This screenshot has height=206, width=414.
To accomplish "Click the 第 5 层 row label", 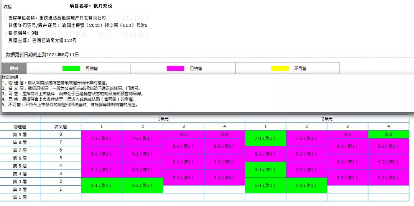I will click(x=20, y=166).
